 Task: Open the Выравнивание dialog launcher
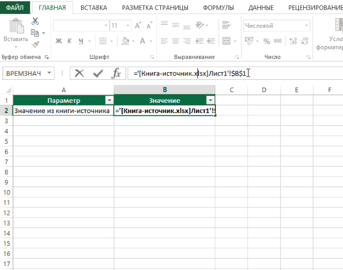pyautogui.click(x=237, y=57)
